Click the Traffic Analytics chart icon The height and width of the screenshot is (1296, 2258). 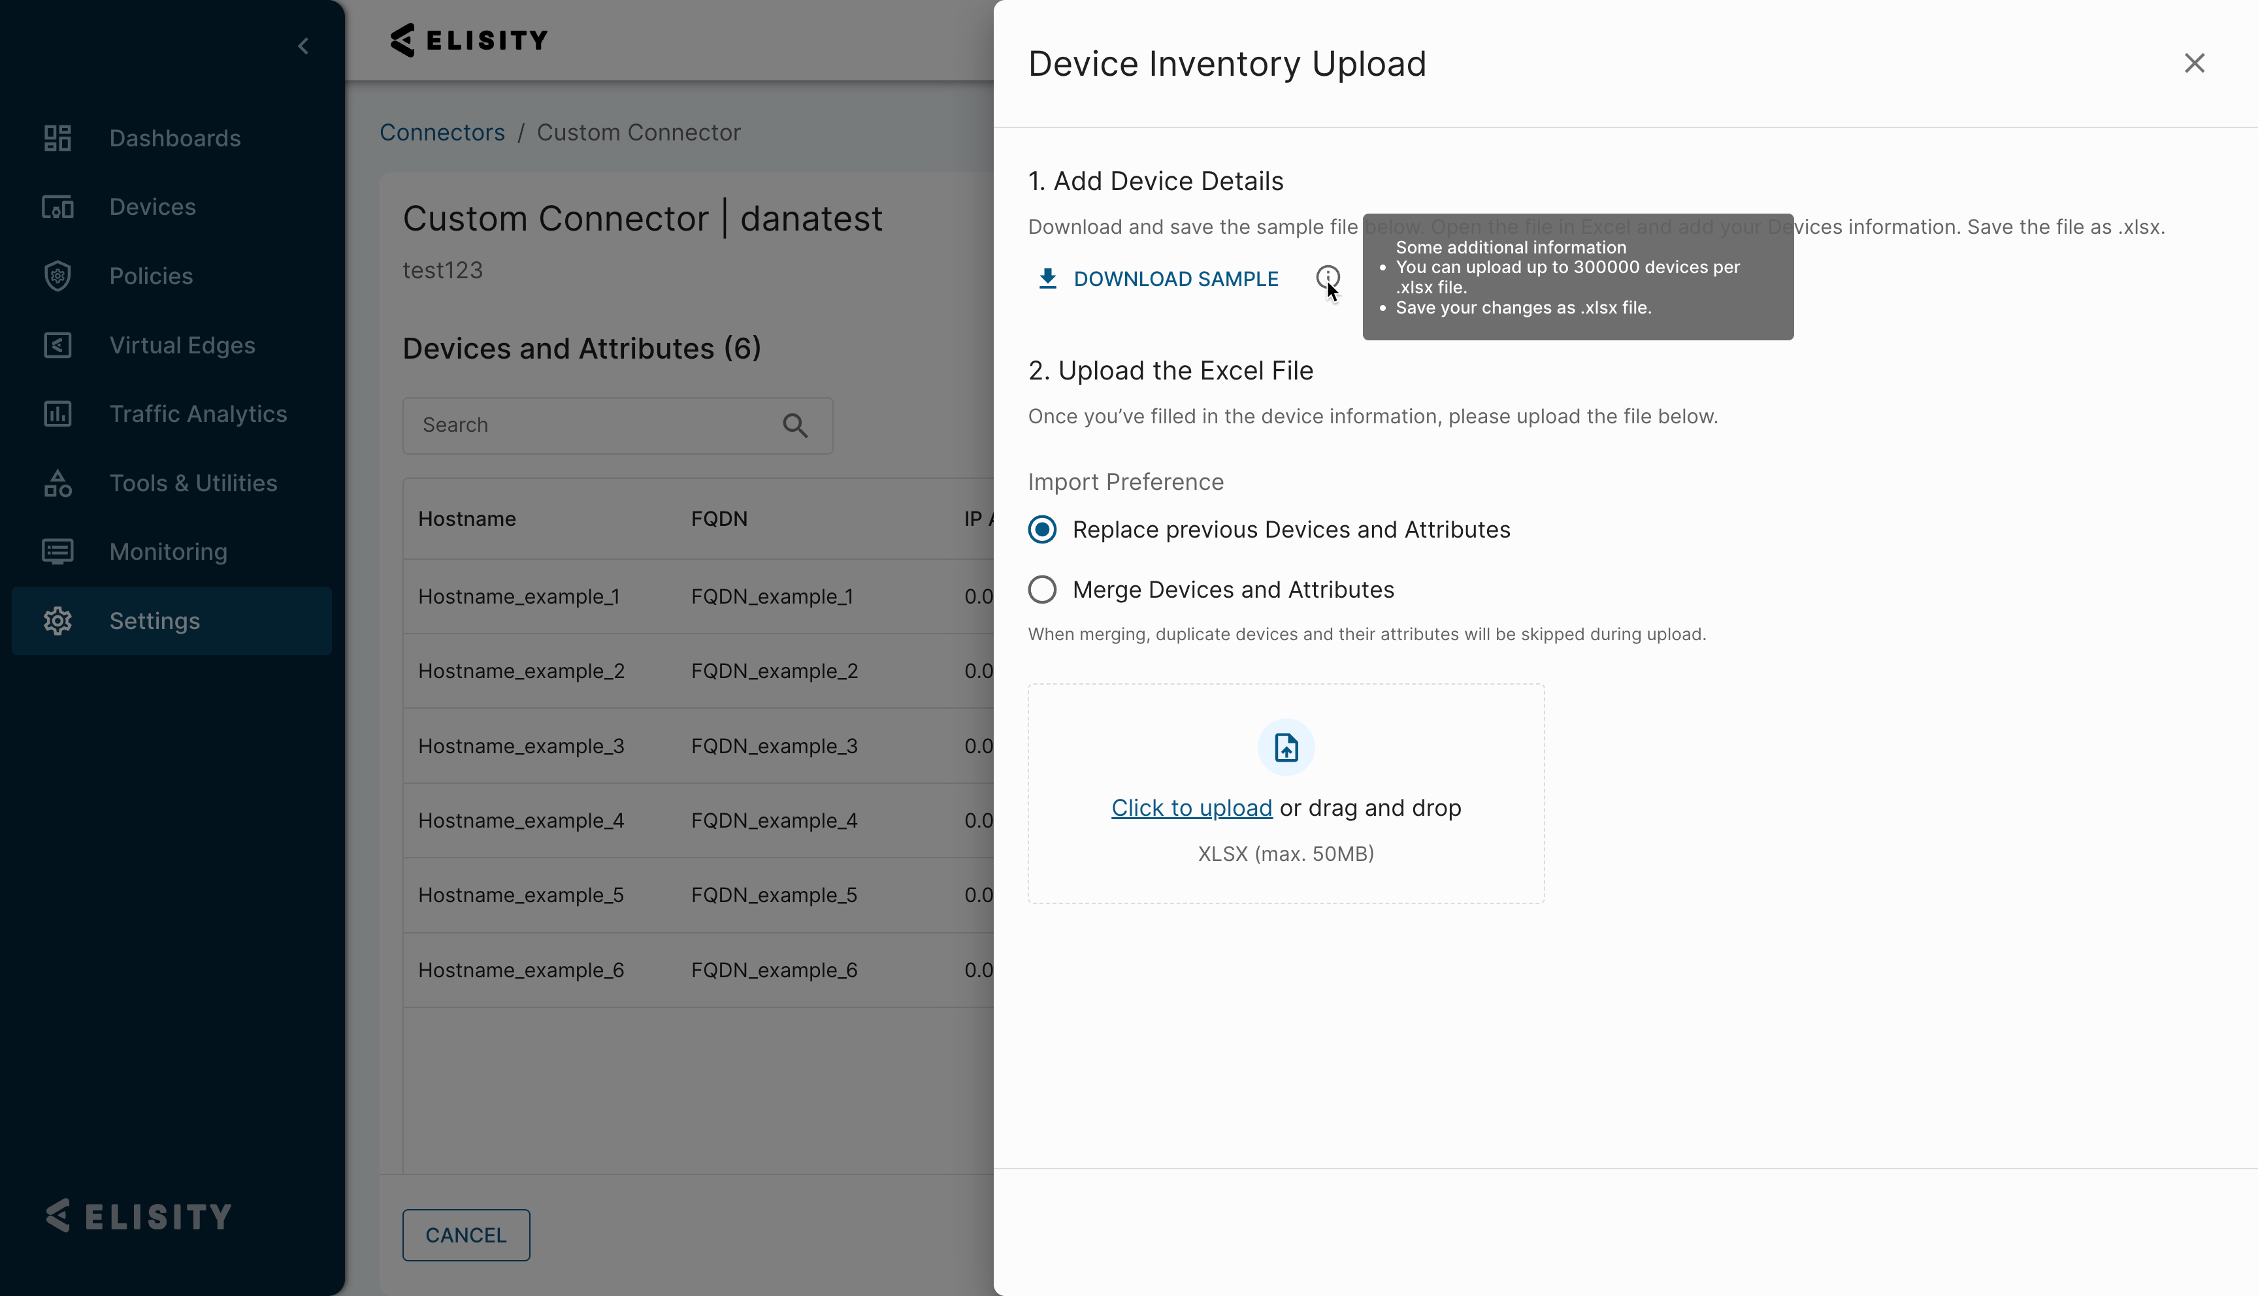pos(58,414)
